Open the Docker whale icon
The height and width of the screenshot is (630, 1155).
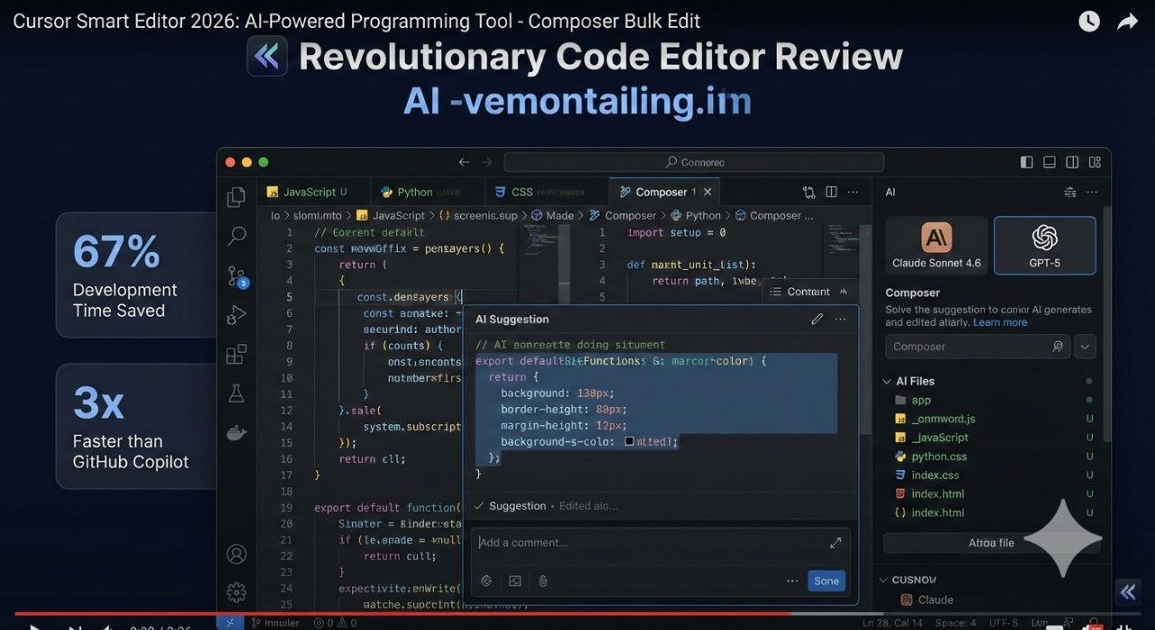(236, 432)
